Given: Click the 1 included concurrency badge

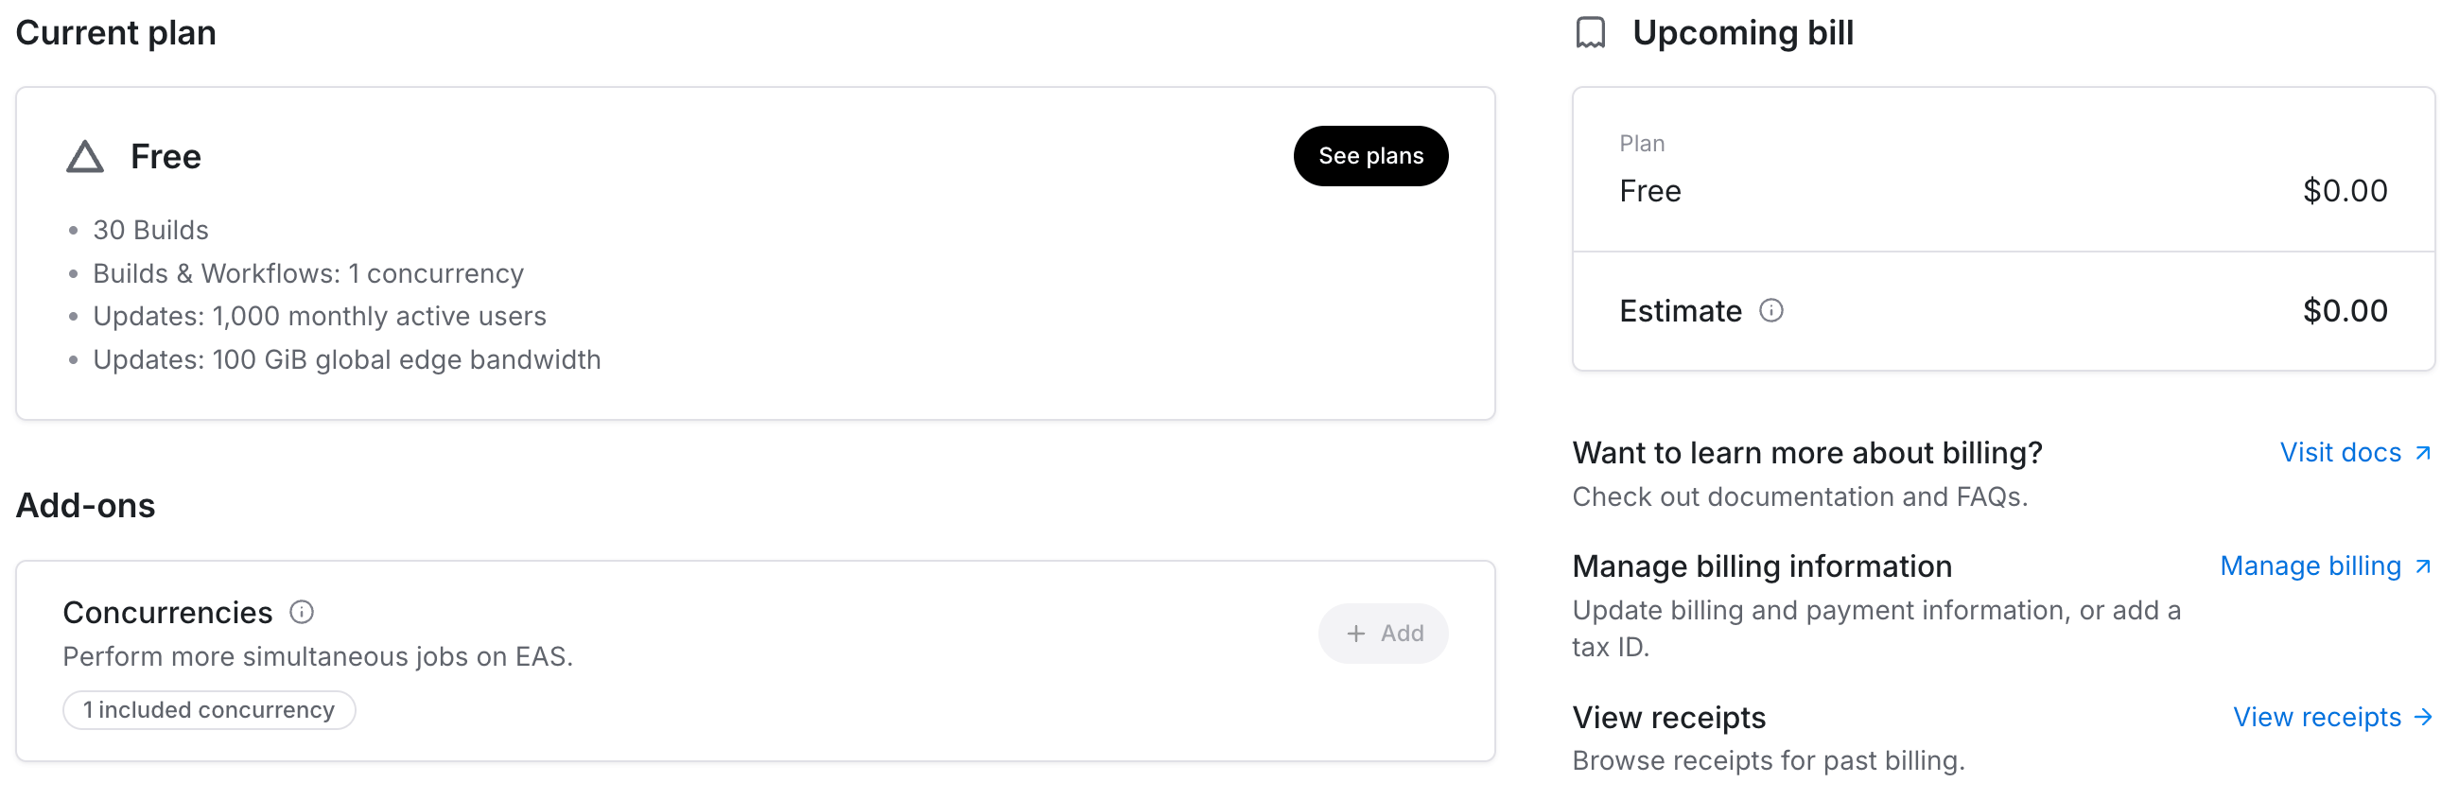Looking at the screenshot, I should pos(209,710).
